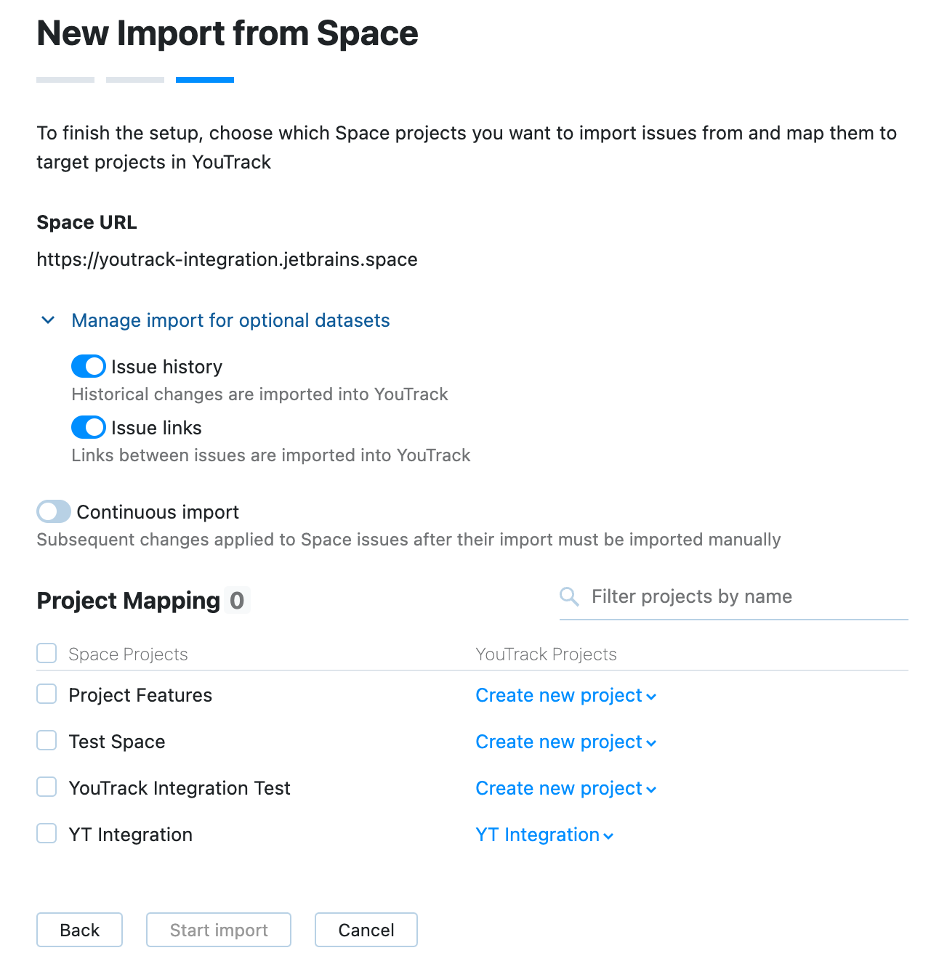Select the YT Integration checkbox
Image resolution: width=939 pixels, height=953 pixels.
[46, 833]
